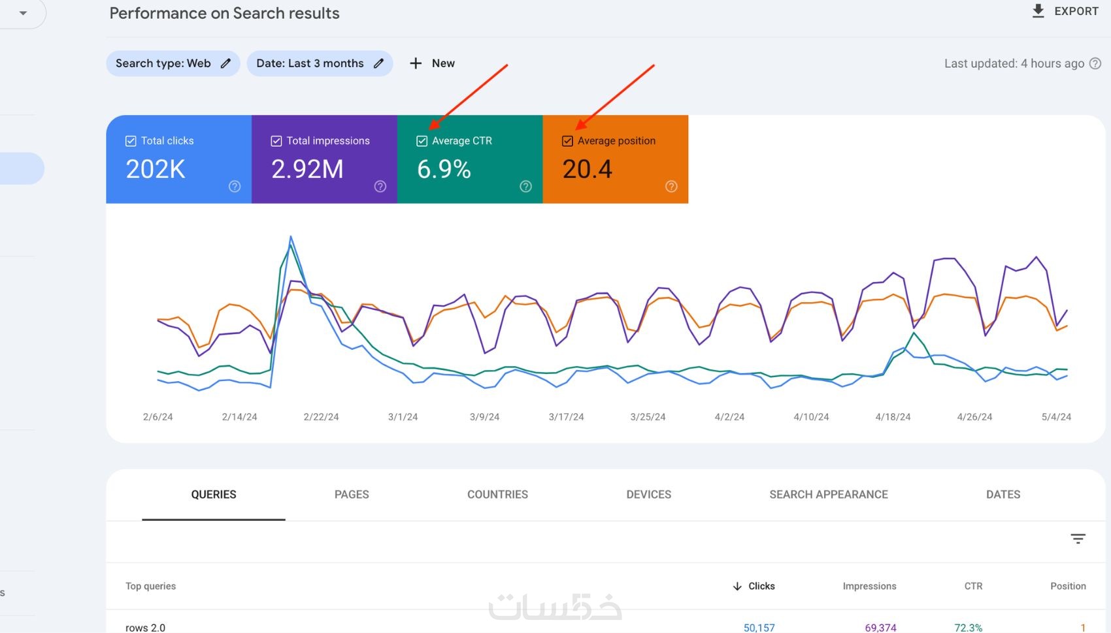1111x633 pixels.
Task: Edit the Date filter pencil icon
Action: (378, 63)
